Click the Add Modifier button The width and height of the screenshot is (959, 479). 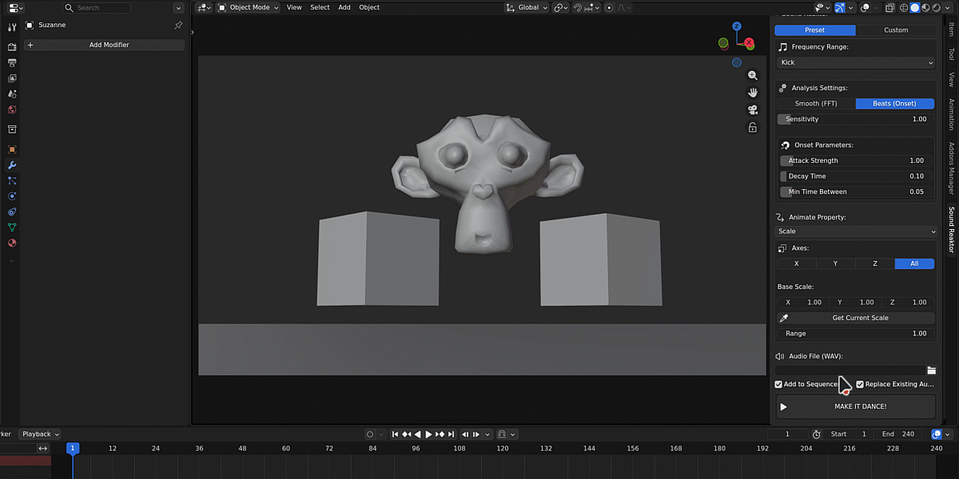[104, 45]
